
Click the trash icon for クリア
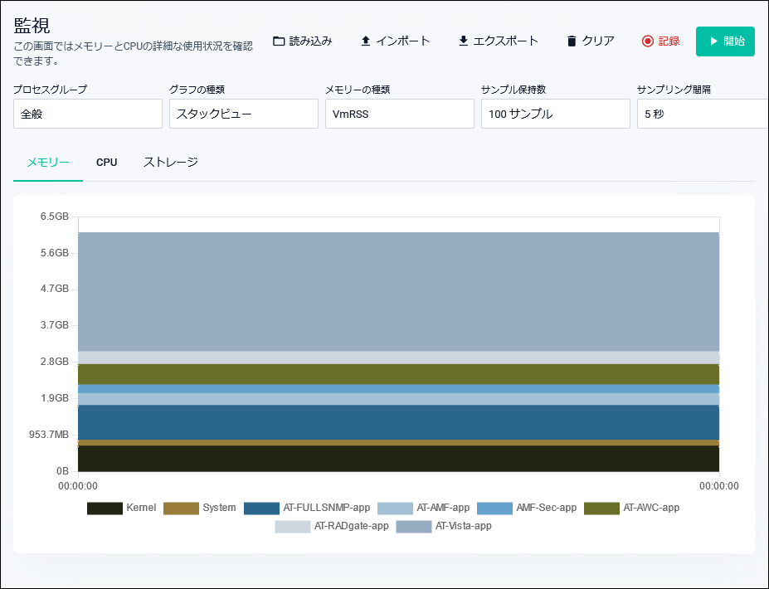click(x=572, y=41)
